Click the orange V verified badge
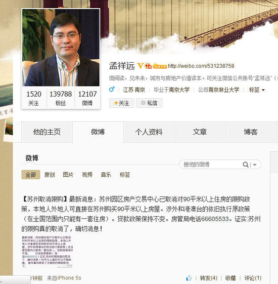 click(x=140, y=66)
